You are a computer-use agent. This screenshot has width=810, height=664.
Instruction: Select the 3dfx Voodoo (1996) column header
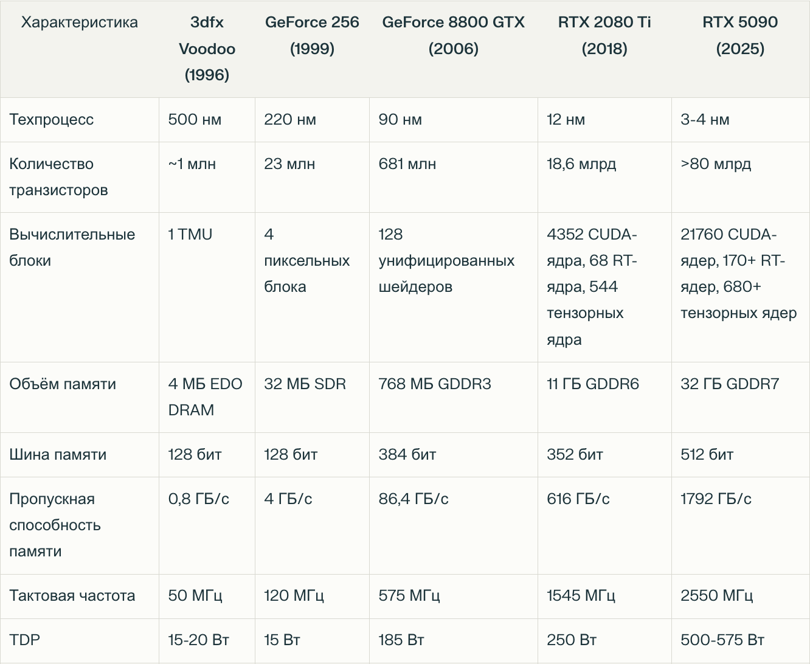click(207, 49)
